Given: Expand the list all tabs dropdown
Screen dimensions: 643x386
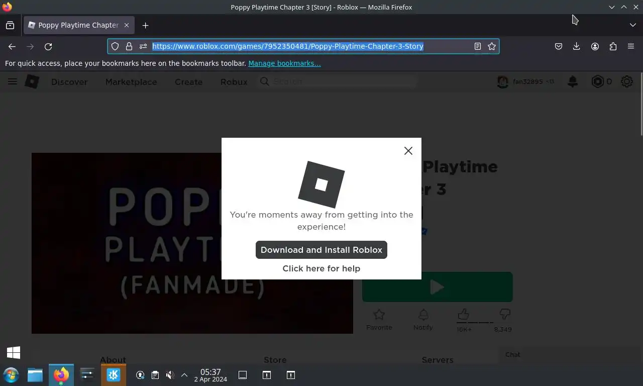Looking at the screenshot, I should click(632, 25).
